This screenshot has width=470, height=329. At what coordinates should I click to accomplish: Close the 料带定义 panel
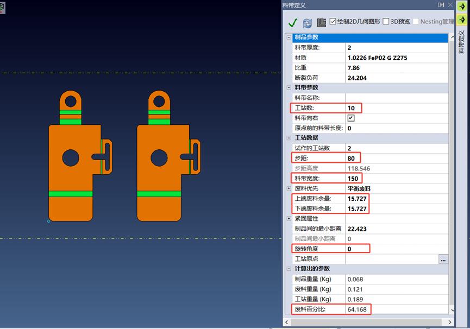[x=450, y=5]
